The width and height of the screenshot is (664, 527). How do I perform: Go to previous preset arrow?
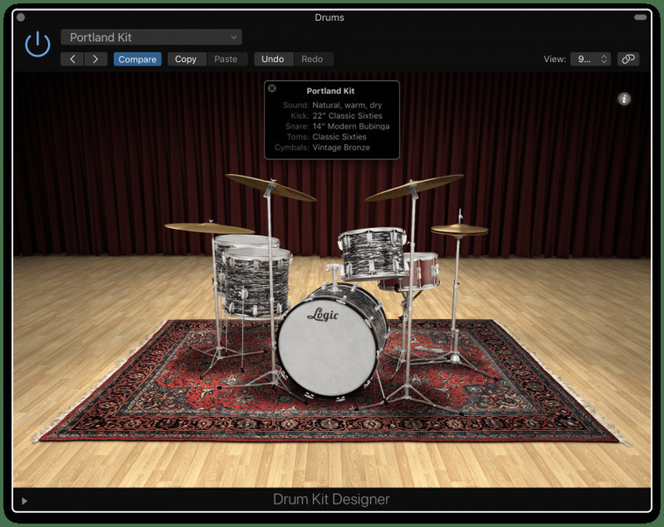[73, 59]
